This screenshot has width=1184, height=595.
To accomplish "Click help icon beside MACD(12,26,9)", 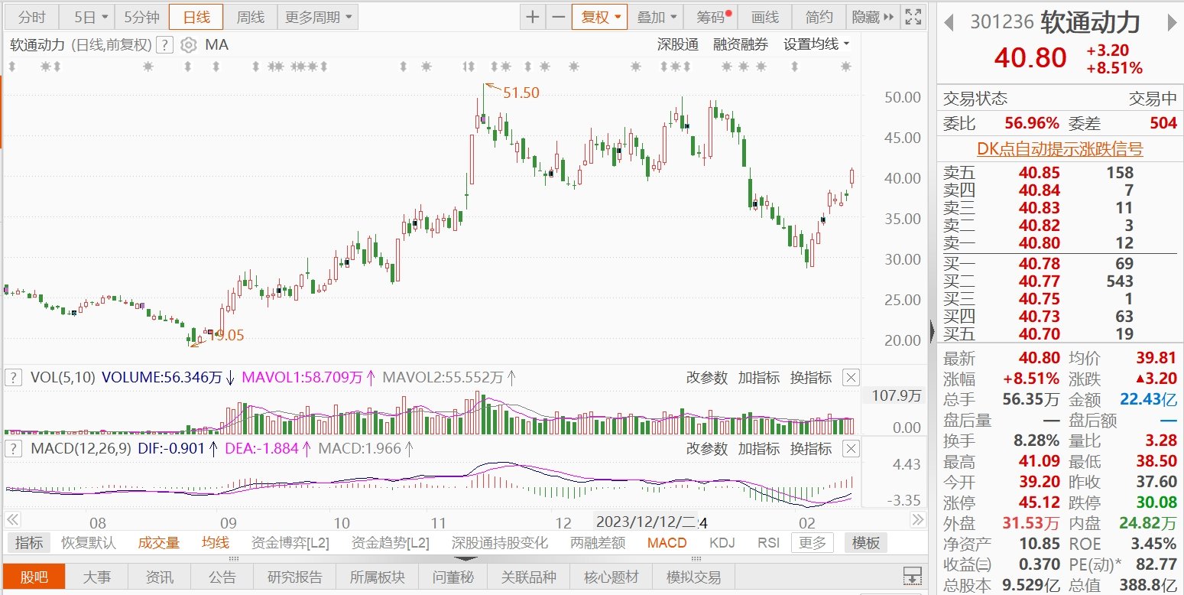I will pos(13,448).
